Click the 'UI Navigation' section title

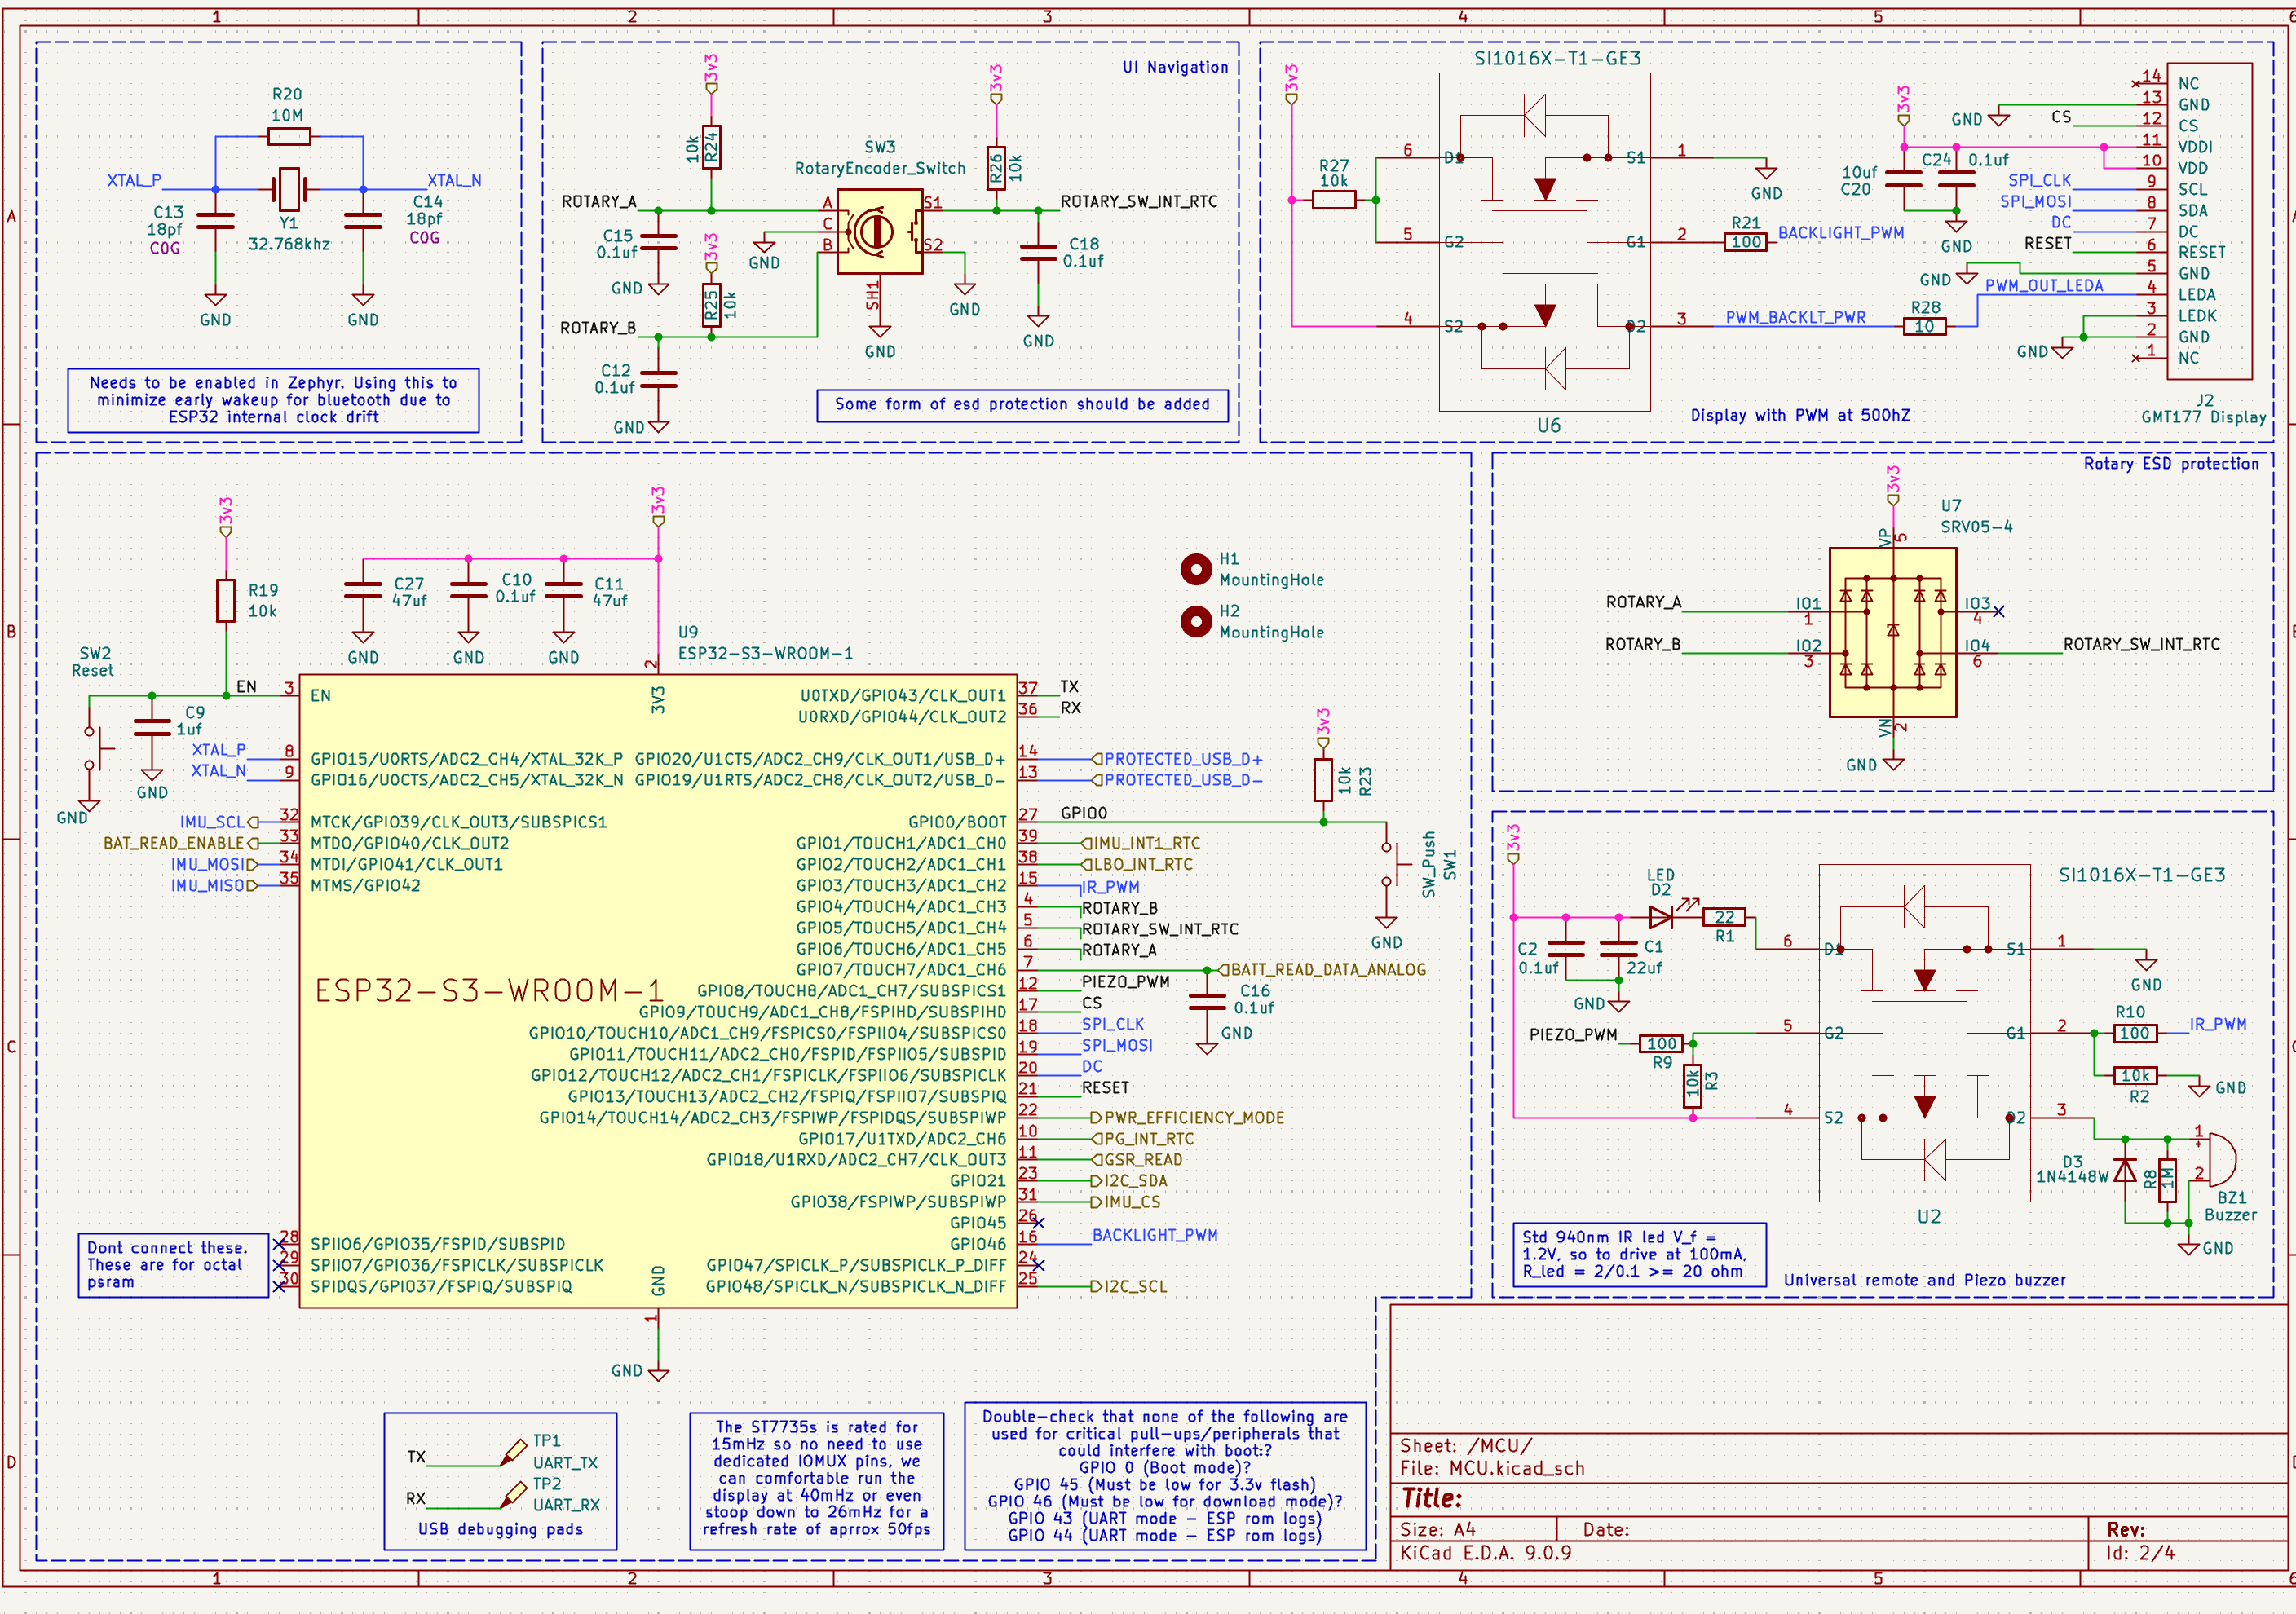click(1175, 67)
